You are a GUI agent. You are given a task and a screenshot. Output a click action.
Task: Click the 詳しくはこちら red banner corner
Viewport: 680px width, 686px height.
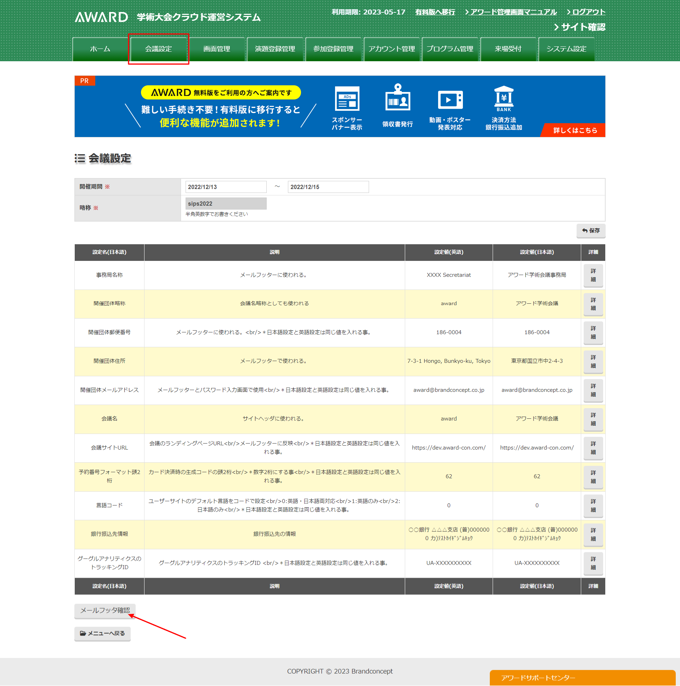575,130
